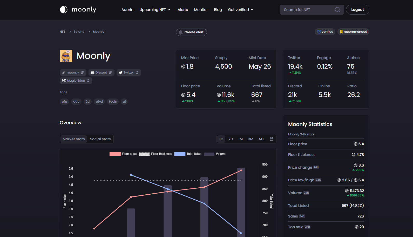413x237 pixels.
Task: Switch to Market stats tab
Action: point(74,139)
